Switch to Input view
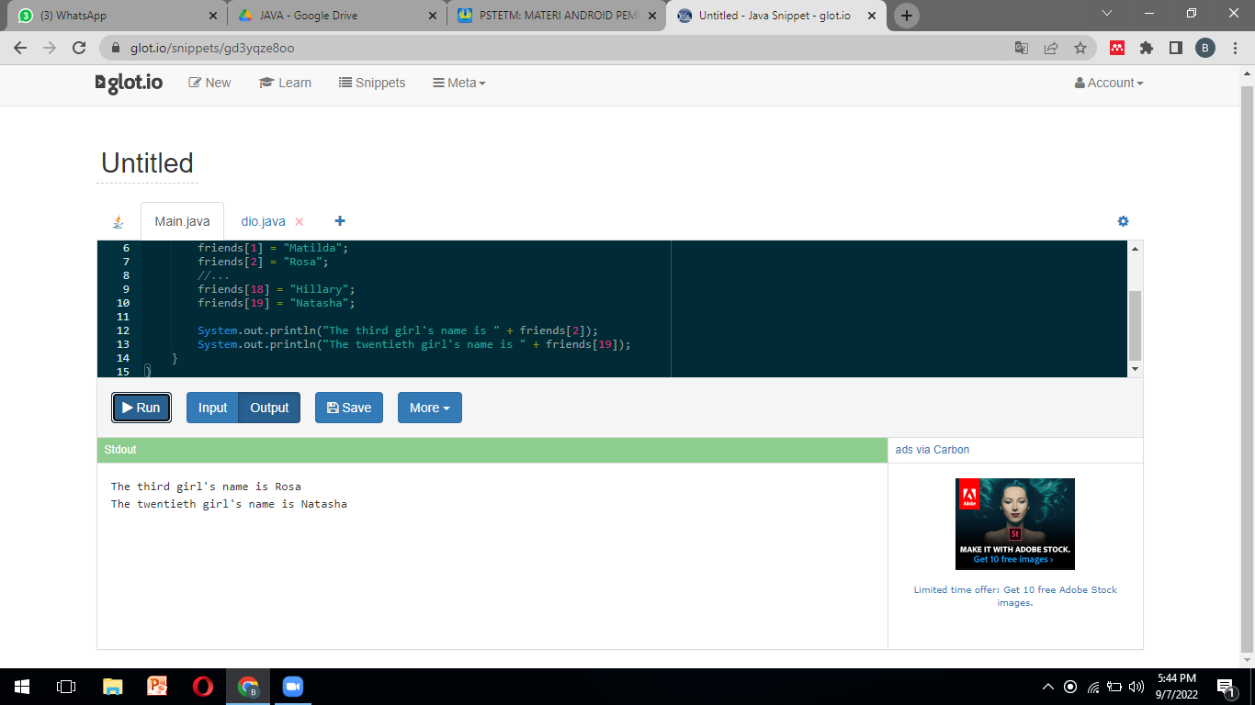This screenshot has width=1255, height=705. 212,408
